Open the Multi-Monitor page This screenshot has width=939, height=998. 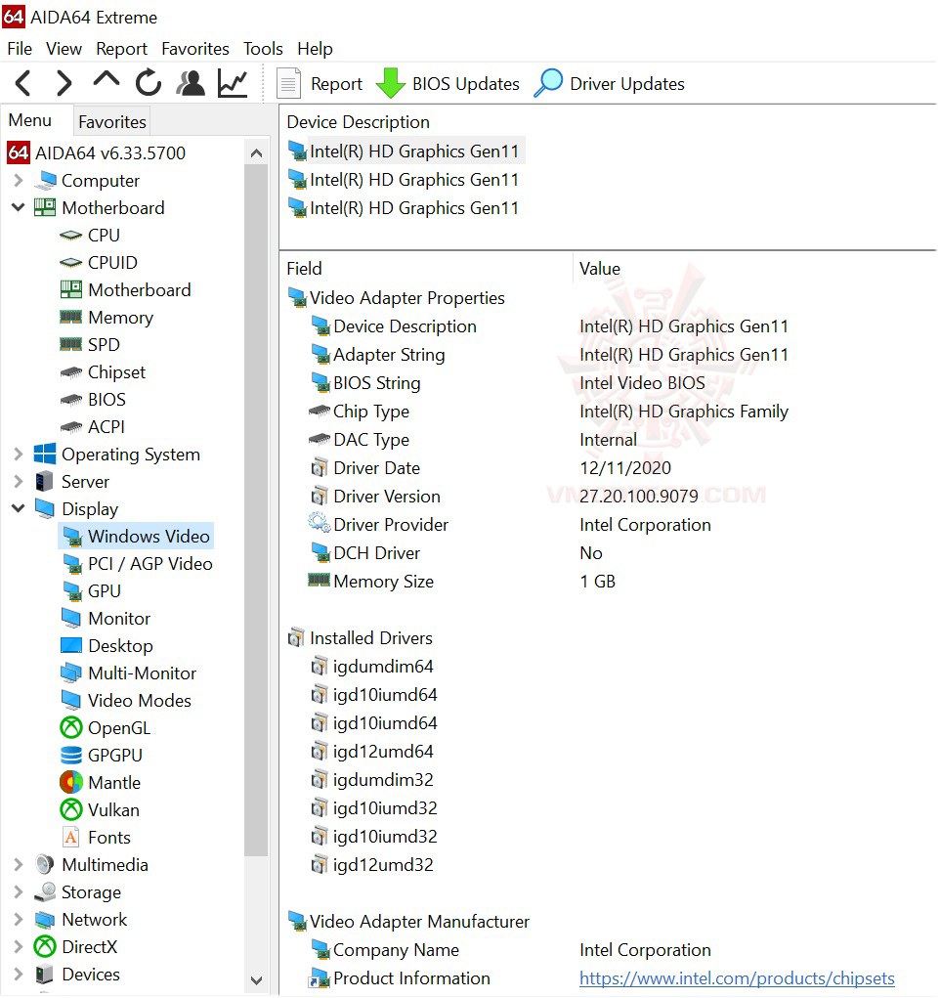point(128,673)
